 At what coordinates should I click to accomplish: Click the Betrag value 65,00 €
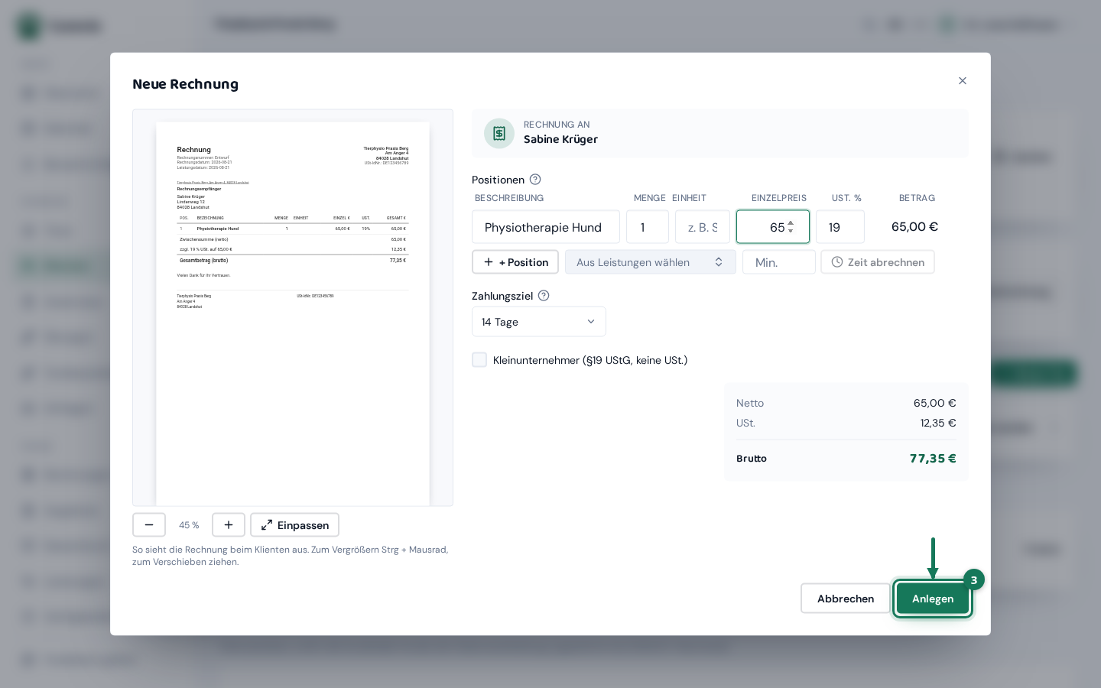914,227
